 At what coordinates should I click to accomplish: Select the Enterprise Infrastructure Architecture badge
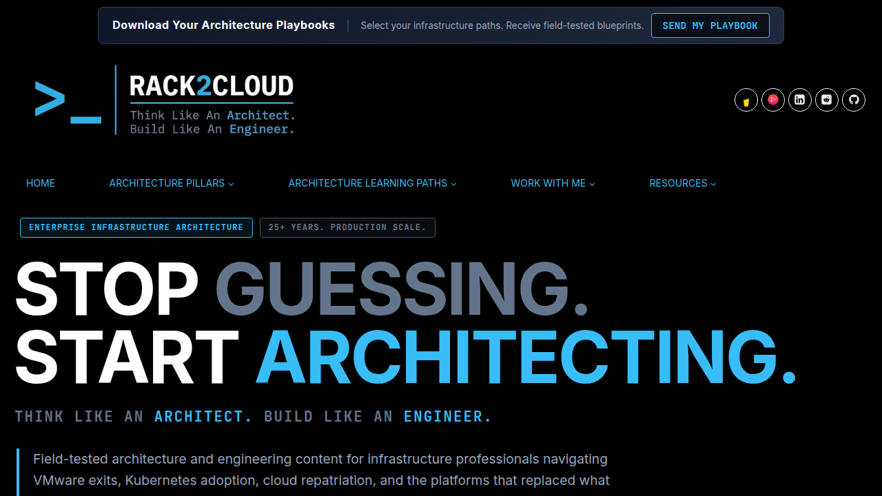(x=136, y=227)
